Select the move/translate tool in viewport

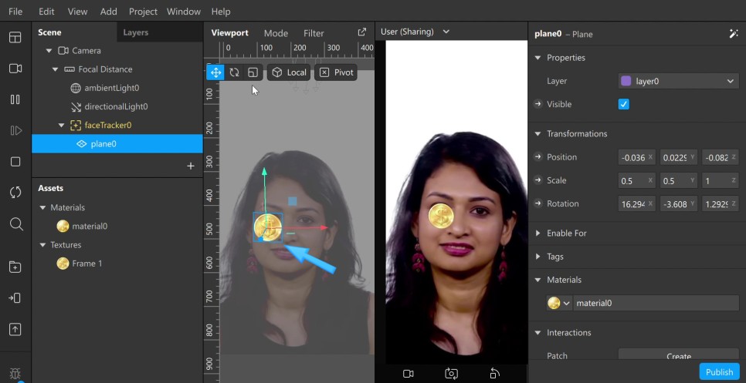coord(215,72)
